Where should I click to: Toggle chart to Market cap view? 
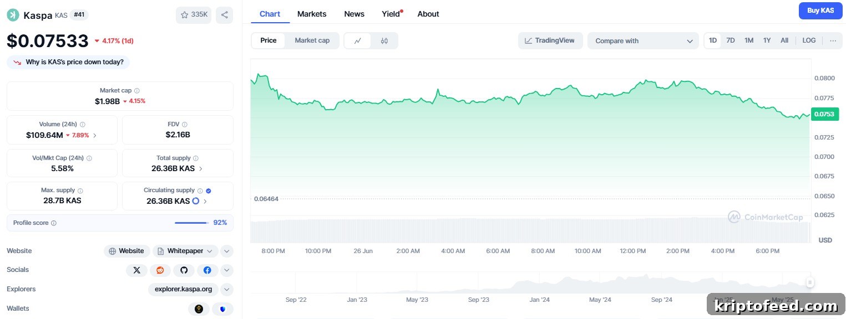tap(312, 40)
